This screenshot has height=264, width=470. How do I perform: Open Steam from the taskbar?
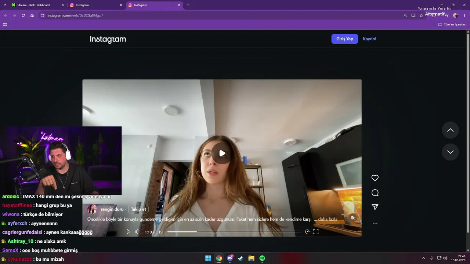tap(241, 258)
